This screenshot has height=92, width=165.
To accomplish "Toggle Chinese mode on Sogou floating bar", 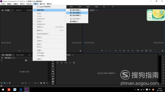I will [150, 12].
